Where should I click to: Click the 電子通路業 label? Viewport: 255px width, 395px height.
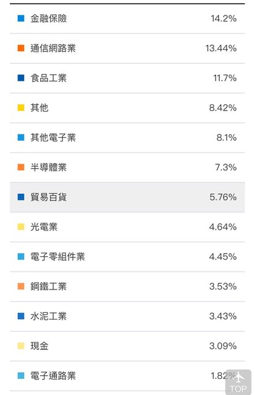coord(53,376)
